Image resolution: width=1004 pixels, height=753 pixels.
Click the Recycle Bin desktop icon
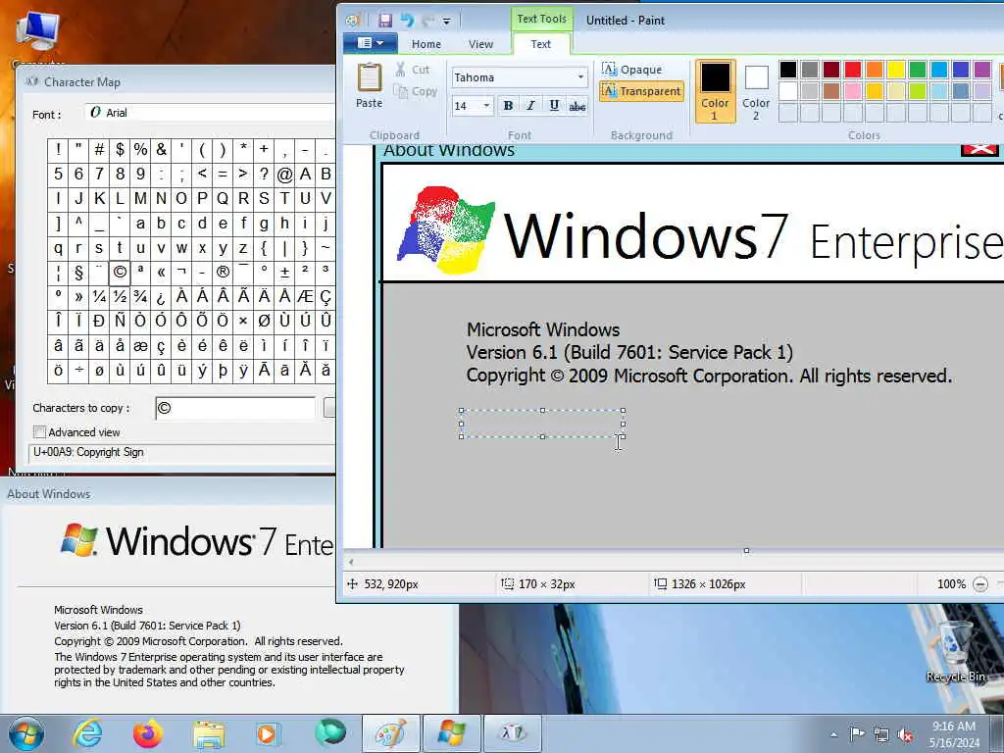(x=955, y=652)
